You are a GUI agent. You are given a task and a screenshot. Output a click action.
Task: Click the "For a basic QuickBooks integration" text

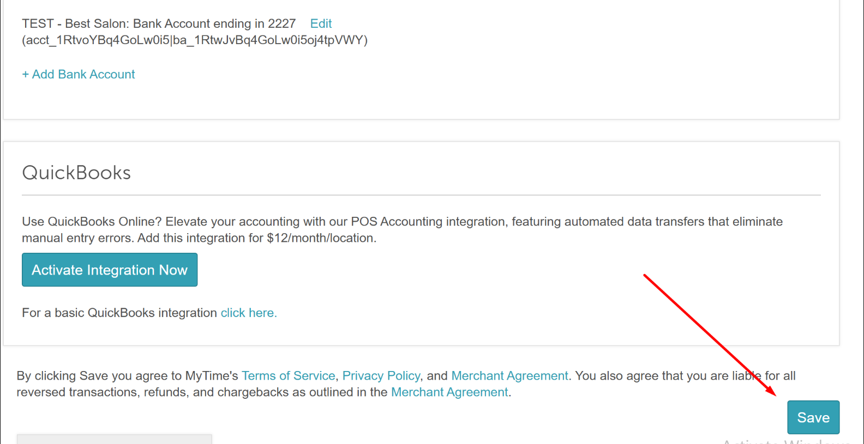click(119, 313)
